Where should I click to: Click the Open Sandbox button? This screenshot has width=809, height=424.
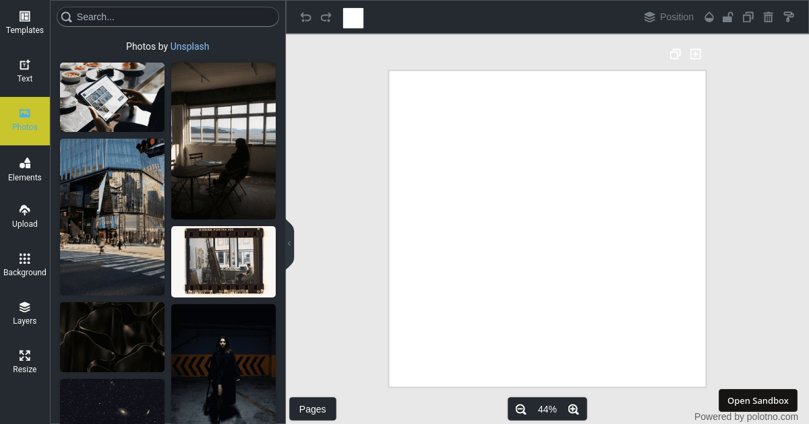click(758, 400)
